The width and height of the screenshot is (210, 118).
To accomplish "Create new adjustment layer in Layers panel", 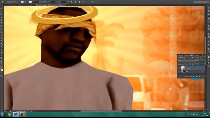I will [194, 76].
